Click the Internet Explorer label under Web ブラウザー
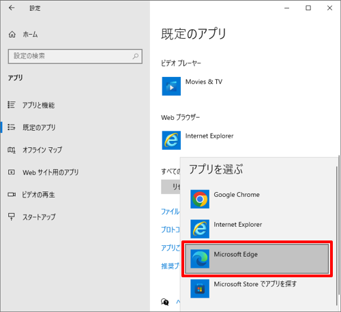 209,136
